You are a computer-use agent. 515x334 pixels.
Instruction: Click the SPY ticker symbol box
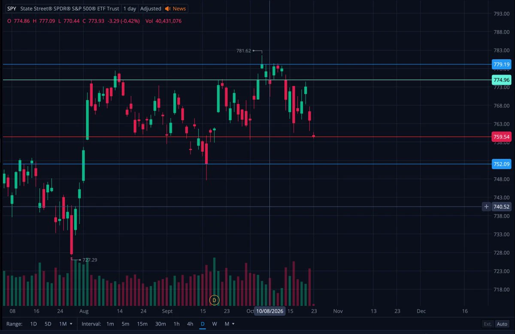point(12,9)
